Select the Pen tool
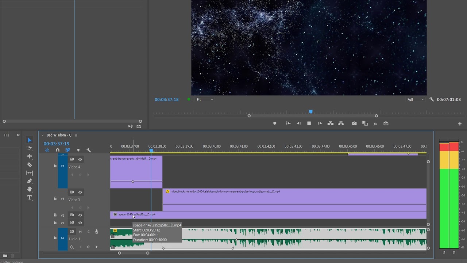The image size is (467, 263). click(x=30, y=181)
